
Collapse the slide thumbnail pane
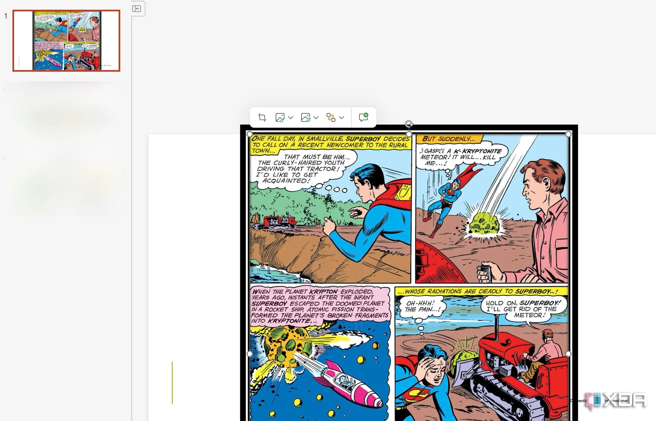tap(137, 9)
